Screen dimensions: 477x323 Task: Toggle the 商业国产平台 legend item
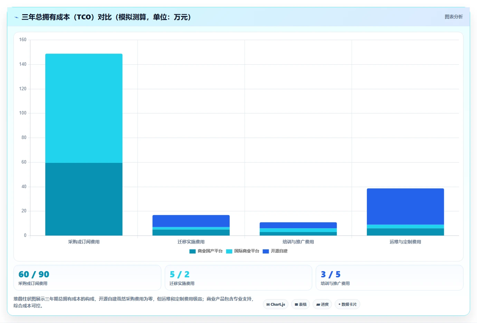206,251
